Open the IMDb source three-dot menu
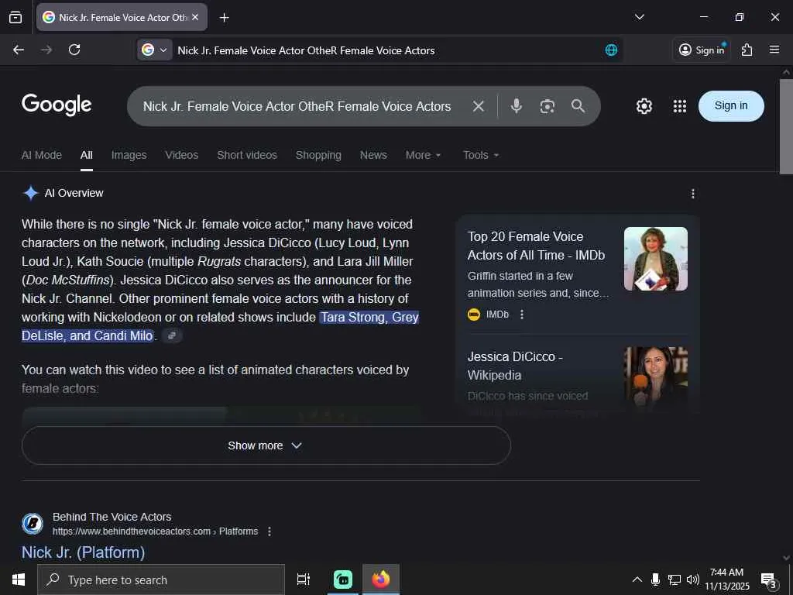The height and width of the screenshot is (595, 793). (x=522, y=315)
